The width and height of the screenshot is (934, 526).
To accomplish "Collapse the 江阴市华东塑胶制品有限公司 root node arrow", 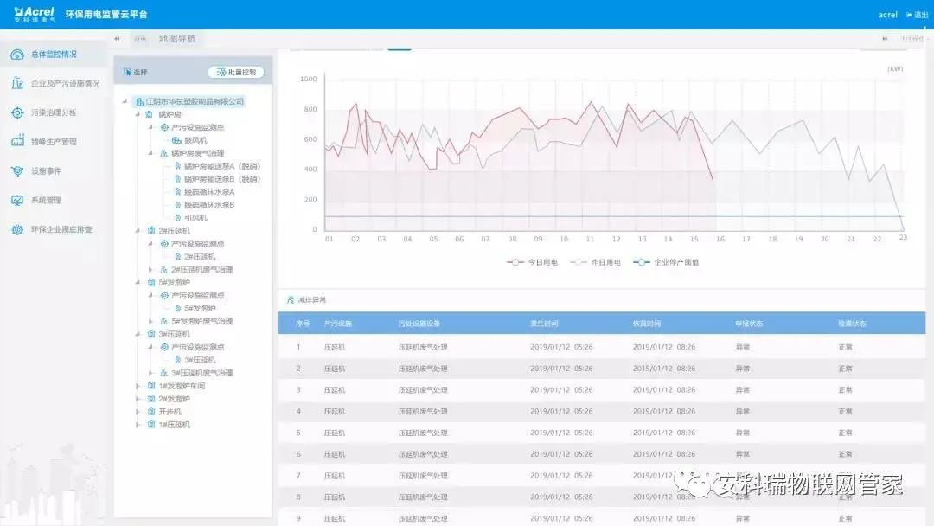I will [x=125, y=102].
